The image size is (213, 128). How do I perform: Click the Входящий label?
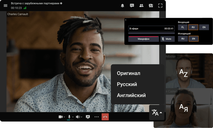click(183, 22)
